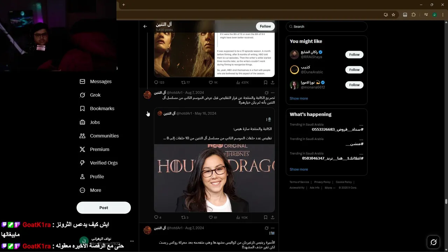
Task: Open Grok from the sidebar
Action: 90,95
